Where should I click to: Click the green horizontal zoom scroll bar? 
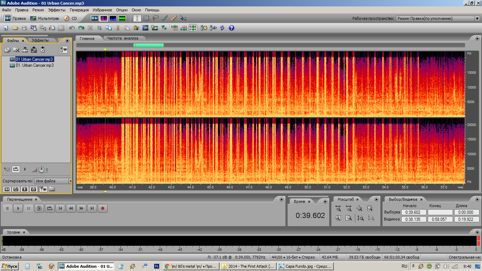pos(148,45)
